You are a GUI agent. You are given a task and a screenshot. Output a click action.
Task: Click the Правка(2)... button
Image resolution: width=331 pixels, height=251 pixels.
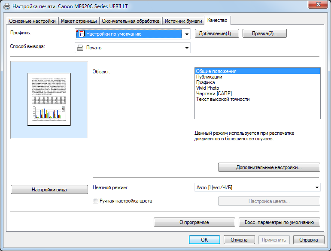click(264, 33)
